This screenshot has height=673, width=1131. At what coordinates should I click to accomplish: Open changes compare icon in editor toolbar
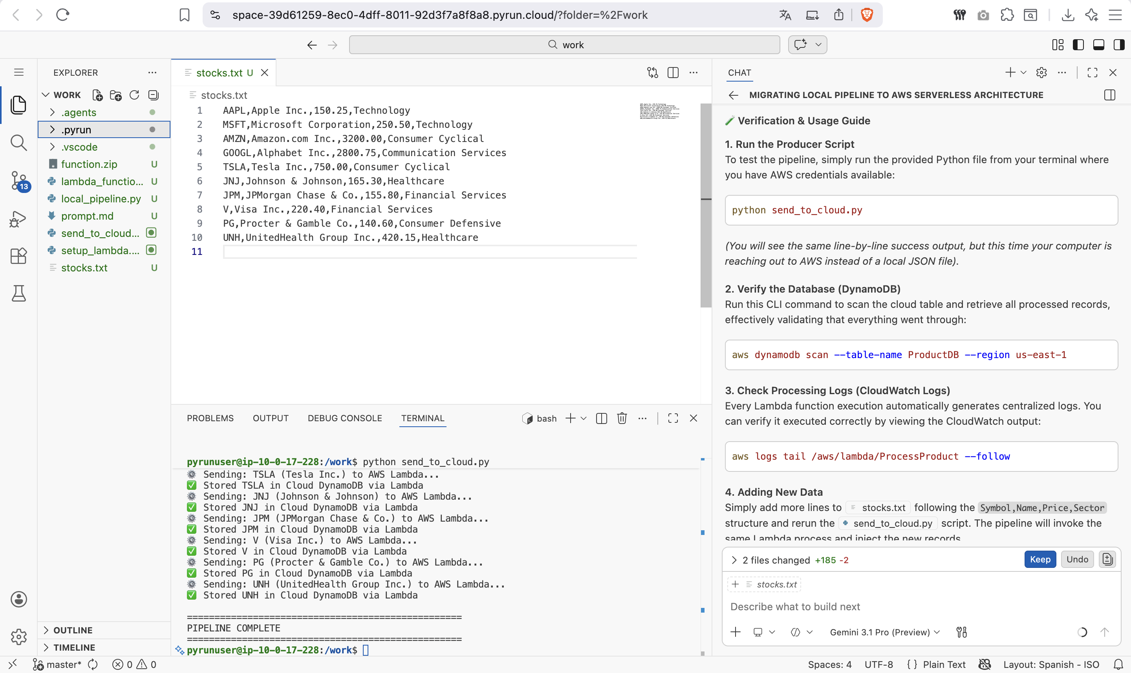652,73
